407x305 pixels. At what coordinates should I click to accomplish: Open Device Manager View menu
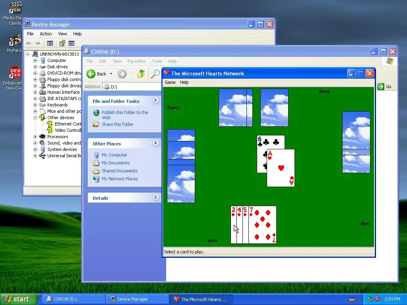(x=62, y=34)
